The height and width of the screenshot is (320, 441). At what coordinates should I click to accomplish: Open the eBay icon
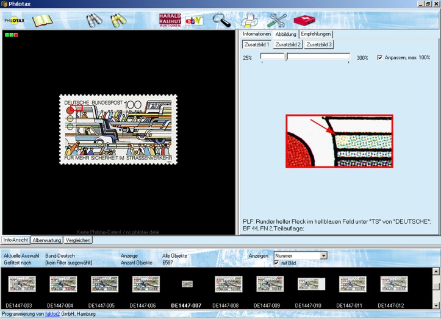pos(194,20)
